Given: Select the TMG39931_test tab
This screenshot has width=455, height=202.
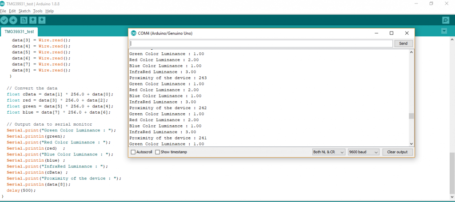Looking at the screenshot, I should pos(20,32).
